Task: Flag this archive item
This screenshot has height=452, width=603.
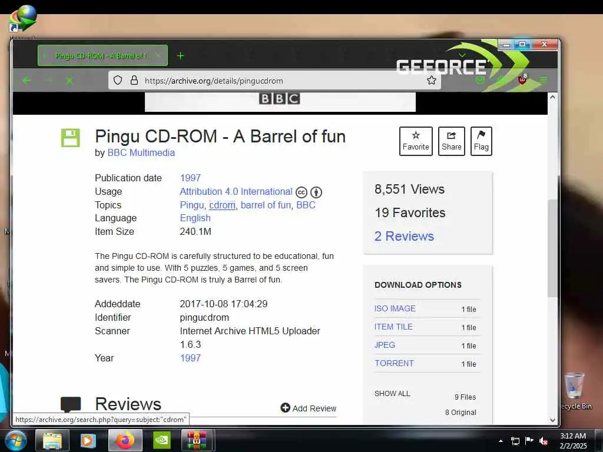Action: click(x=481, y=141)
